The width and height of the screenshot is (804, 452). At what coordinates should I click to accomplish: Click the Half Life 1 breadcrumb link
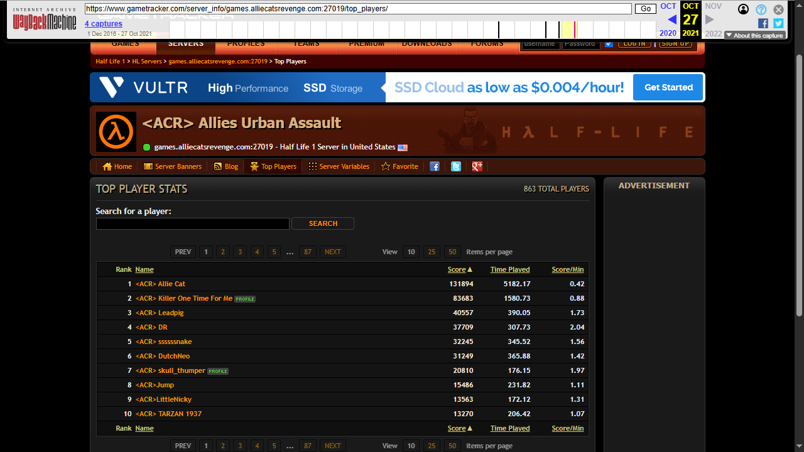click(x=110, y=62)
